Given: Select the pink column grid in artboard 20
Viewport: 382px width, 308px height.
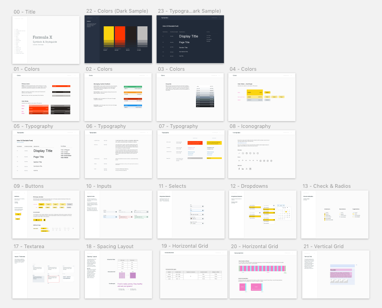Looking at the screenshot, I should (262, 269).
